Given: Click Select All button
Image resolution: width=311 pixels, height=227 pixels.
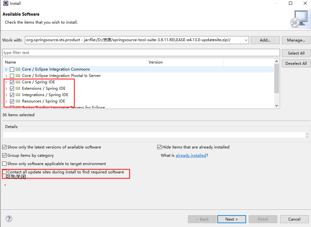Looking at the screenshot, I should 296,53.
